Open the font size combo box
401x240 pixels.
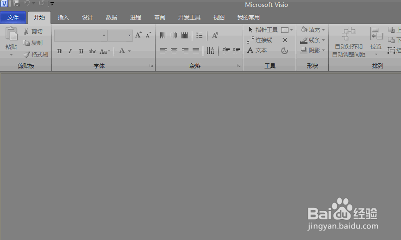pyautogui.click(x=120, y=35)
